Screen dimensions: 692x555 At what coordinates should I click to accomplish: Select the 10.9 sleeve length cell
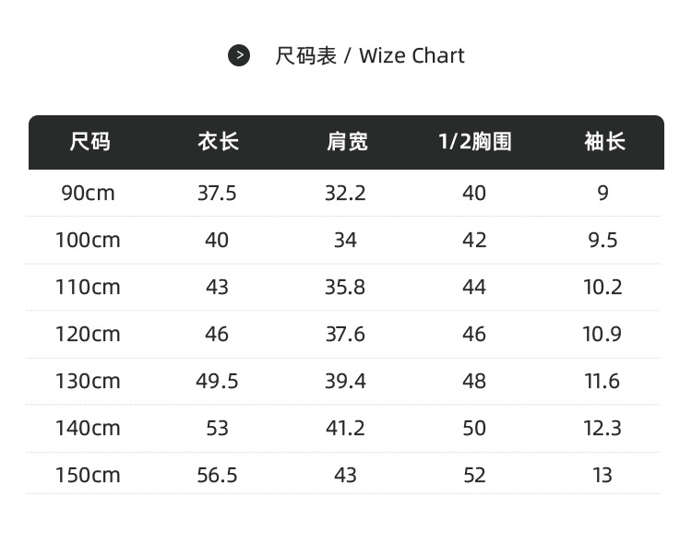coord(603,335)
